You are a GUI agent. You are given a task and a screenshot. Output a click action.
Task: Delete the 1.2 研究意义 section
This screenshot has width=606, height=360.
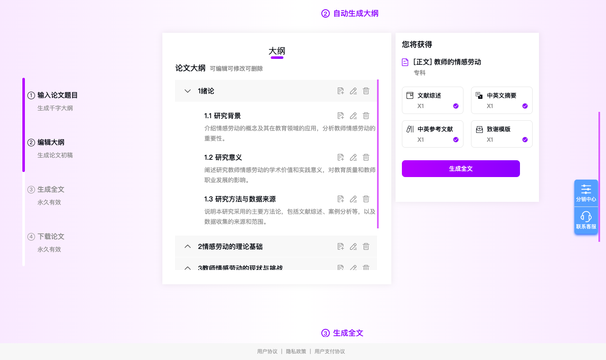[x=366, y=157]
